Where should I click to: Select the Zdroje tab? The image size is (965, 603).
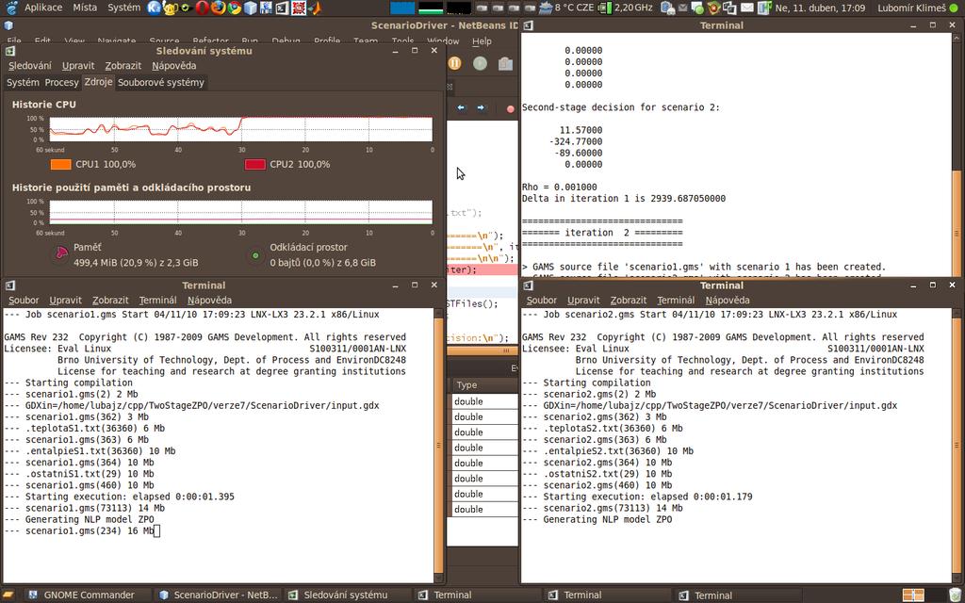[98, 82]
